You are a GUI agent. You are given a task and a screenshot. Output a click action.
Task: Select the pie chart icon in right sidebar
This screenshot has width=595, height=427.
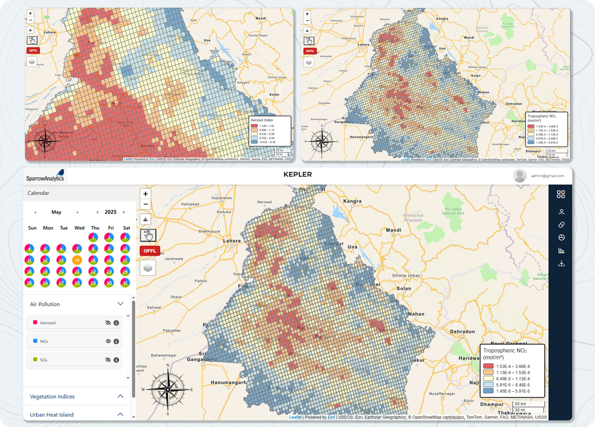click(x=561, y=238)
